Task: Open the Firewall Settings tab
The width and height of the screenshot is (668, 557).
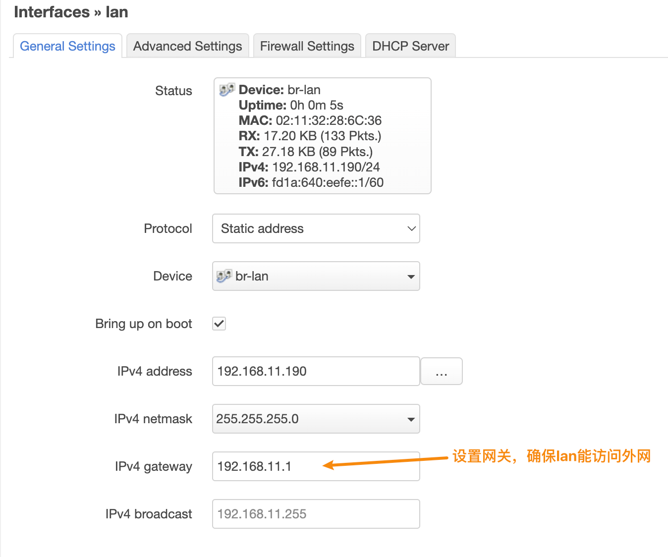Action: point(307,46)
